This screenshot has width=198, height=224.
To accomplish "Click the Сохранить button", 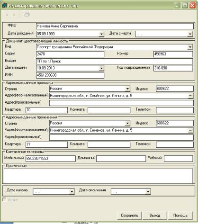I will coord(129,215).
